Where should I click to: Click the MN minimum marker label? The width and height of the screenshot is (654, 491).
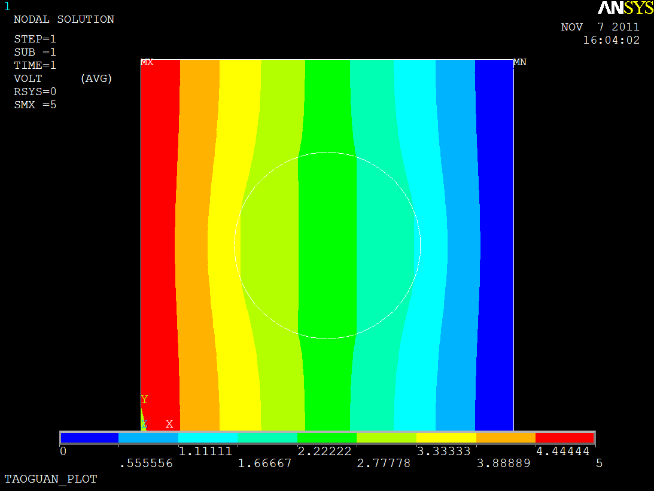[x=520, y=62]
